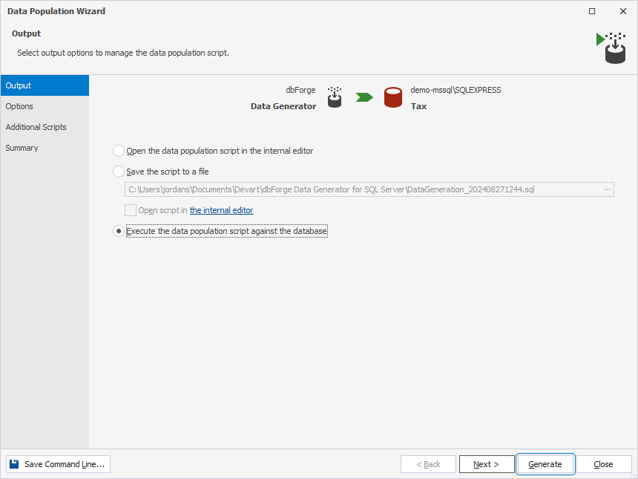638x479 pixels.
Task: Proceed with the Next button
Action: (x=487, y=464)
